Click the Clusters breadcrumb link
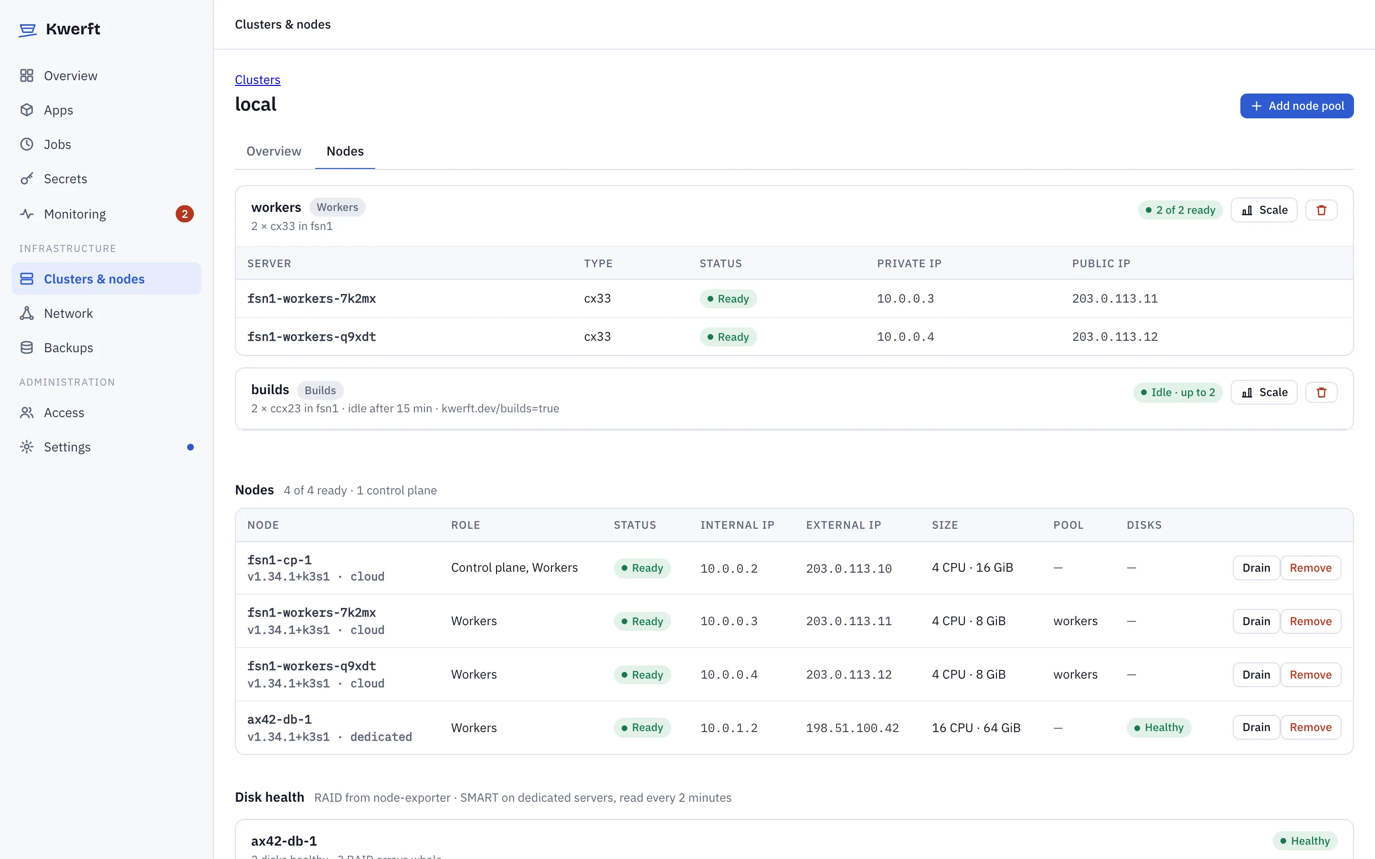1375x859 pixels. point(257,80)
